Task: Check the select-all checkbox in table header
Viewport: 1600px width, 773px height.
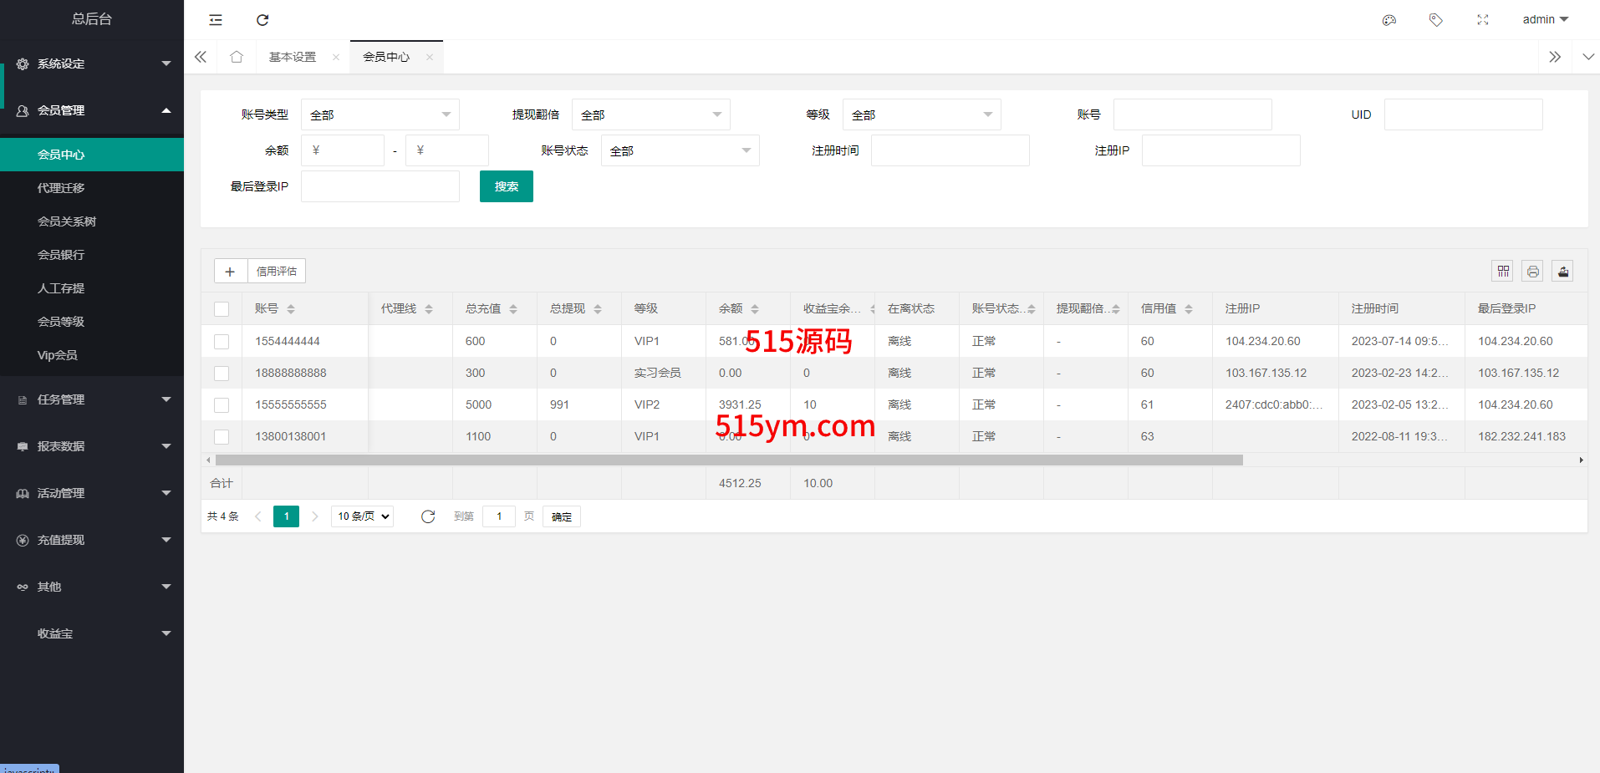Action: pyautogui.click(x=222, y=309)
